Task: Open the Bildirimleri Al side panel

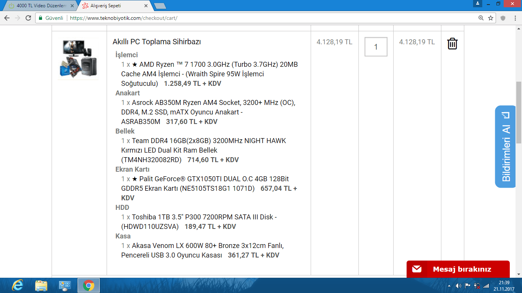Action: coord(505,146)
